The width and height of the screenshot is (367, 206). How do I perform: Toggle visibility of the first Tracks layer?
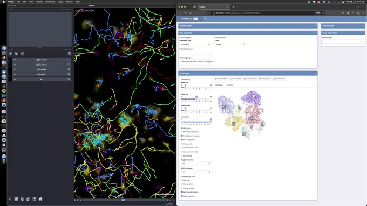pyautogui.click(x=15, y=60)
